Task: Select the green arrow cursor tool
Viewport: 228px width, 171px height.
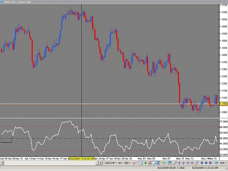Action: point(164,163)
